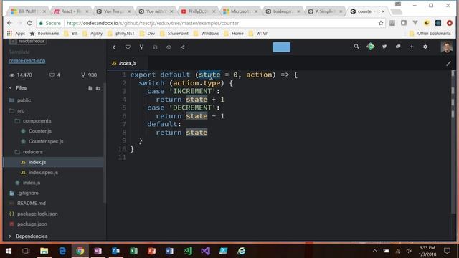
Task: Download sandbox with cloud download icon
Action: pyautogui.click(x=169, y=47)
